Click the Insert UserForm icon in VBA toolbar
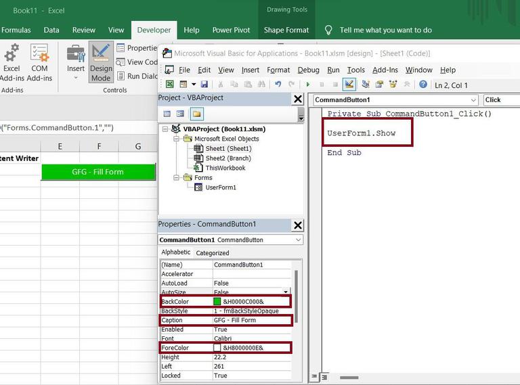This screenshot has width=520, height=385. (183, 85)
